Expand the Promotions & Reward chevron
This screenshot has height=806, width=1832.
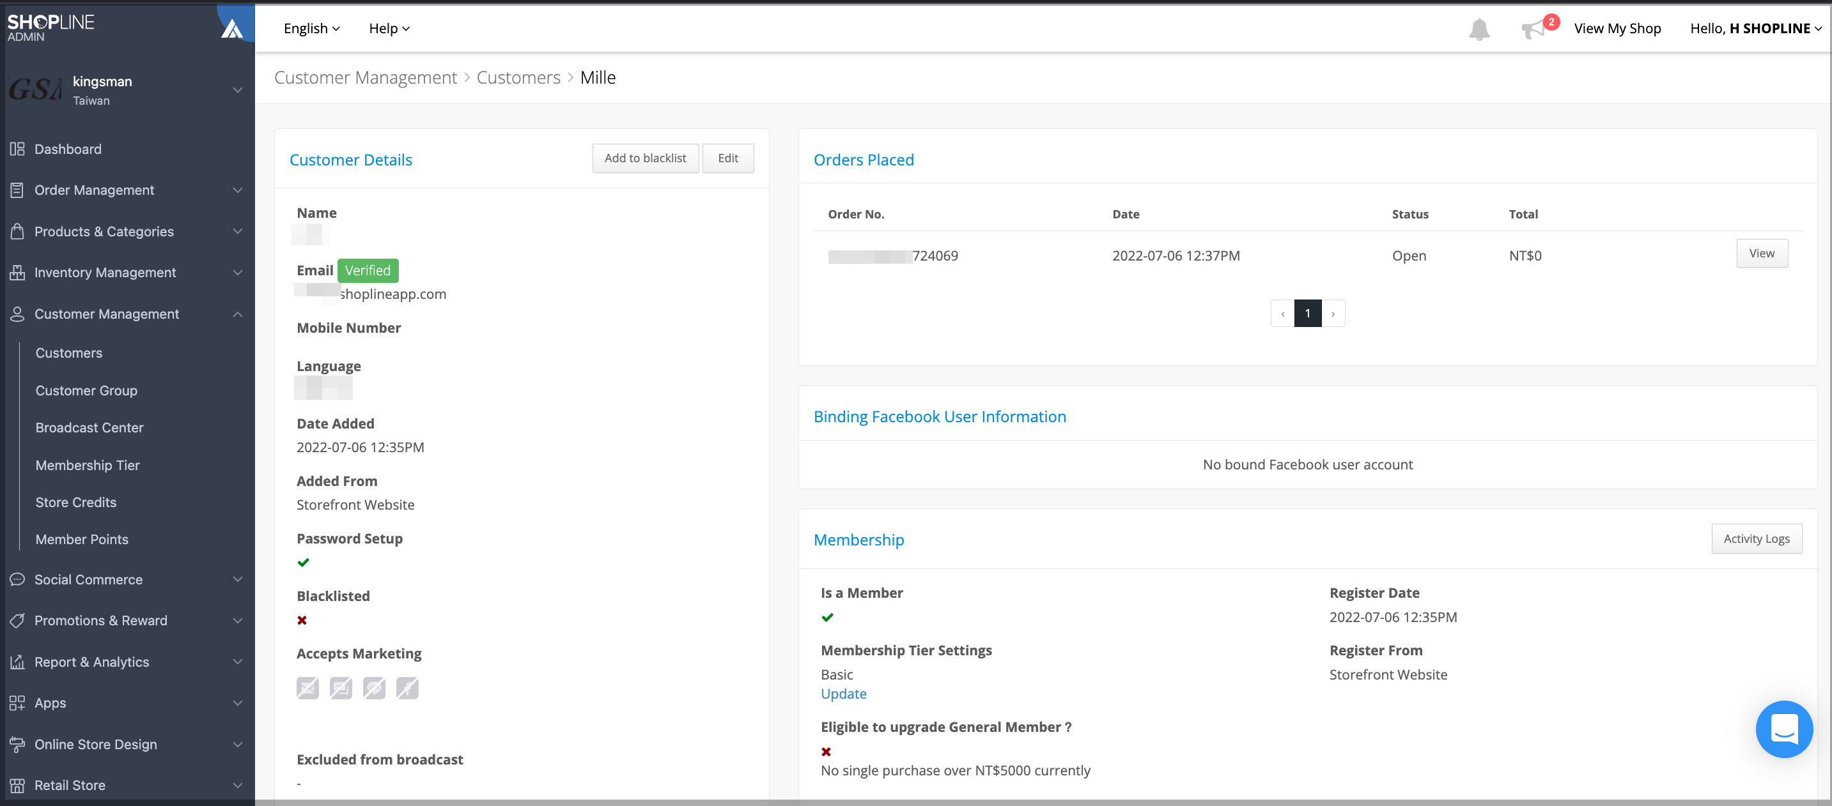click(238, 621)
